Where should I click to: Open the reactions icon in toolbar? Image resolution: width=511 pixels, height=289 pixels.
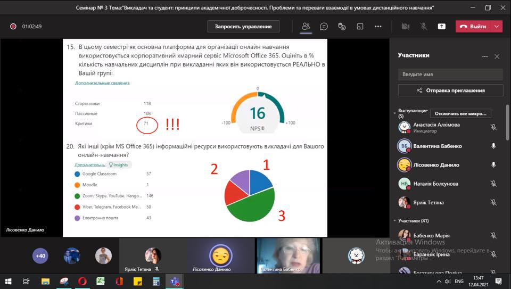pyautogui.click(x=342, y=27)
